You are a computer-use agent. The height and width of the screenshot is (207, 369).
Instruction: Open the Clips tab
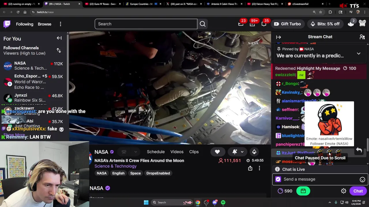tap(194, 152)
